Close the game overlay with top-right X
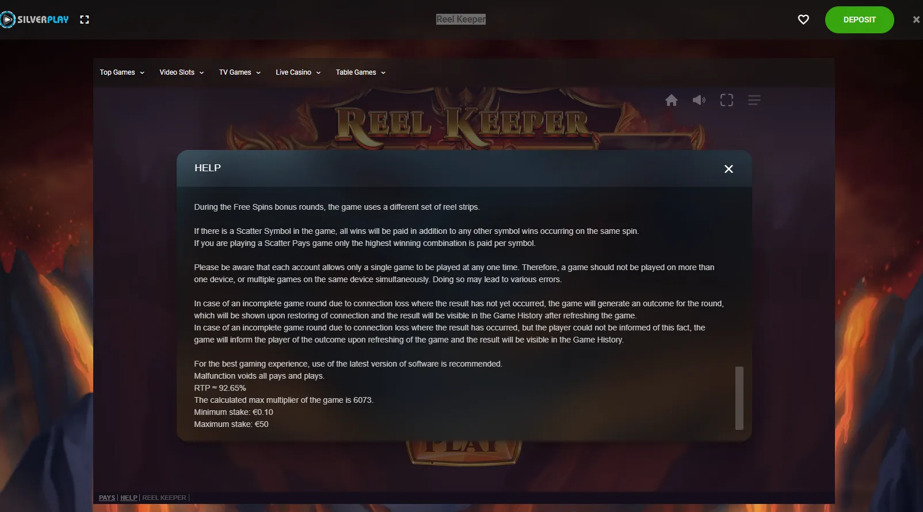Screen dimensions: 923x512 tap(916, 20)
